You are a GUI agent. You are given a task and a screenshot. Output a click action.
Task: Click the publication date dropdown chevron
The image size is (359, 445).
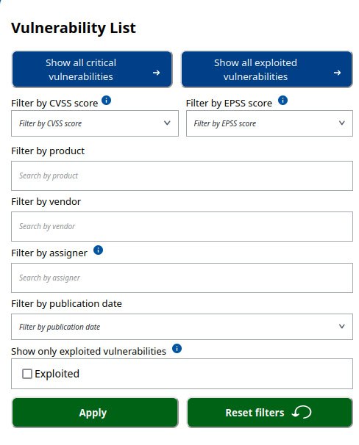click(341, 326)
